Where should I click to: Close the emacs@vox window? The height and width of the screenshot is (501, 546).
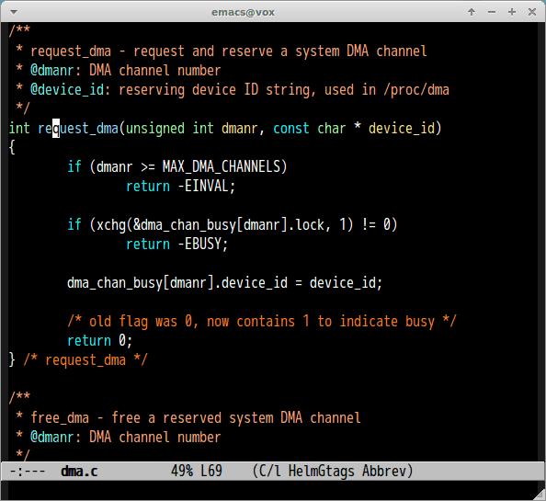532,12
